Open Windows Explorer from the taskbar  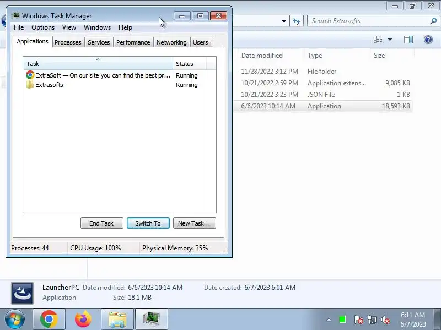tap(117, 320)
